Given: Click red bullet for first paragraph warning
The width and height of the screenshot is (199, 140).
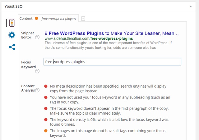Looking at the screenshot, I should [x=46, y=108].
